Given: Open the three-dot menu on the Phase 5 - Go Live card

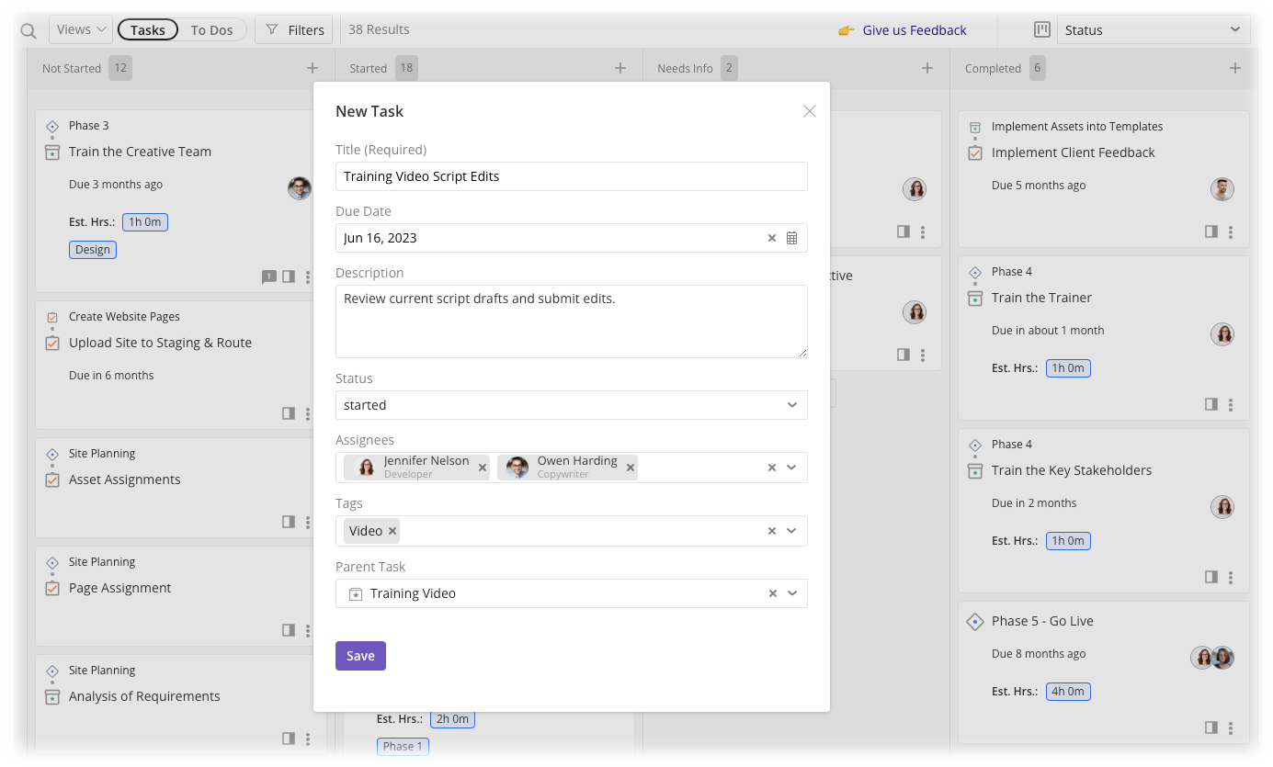Looking at the screenshot, I should (1231, 727).
